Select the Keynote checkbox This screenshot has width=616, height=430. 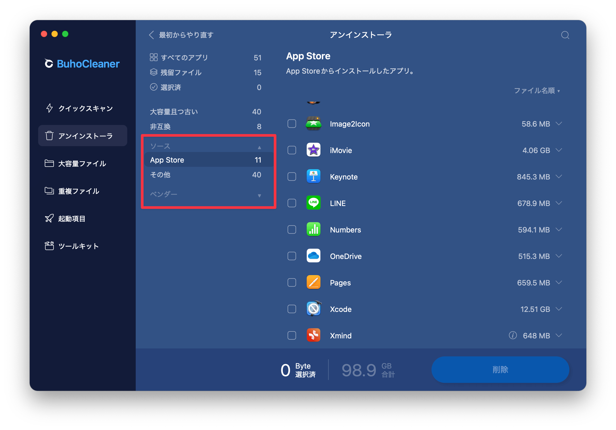tap(292, 176)
